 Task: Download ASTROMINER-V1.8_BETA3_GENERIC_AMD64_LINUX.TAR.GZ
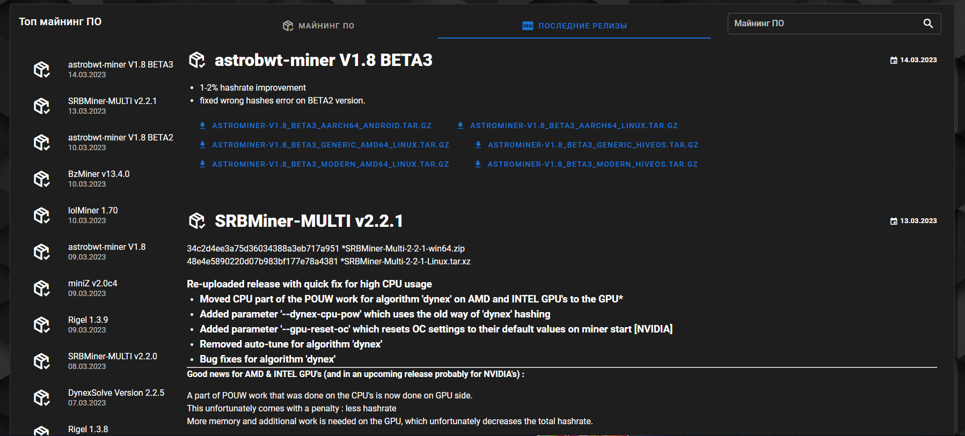(324, 145)
